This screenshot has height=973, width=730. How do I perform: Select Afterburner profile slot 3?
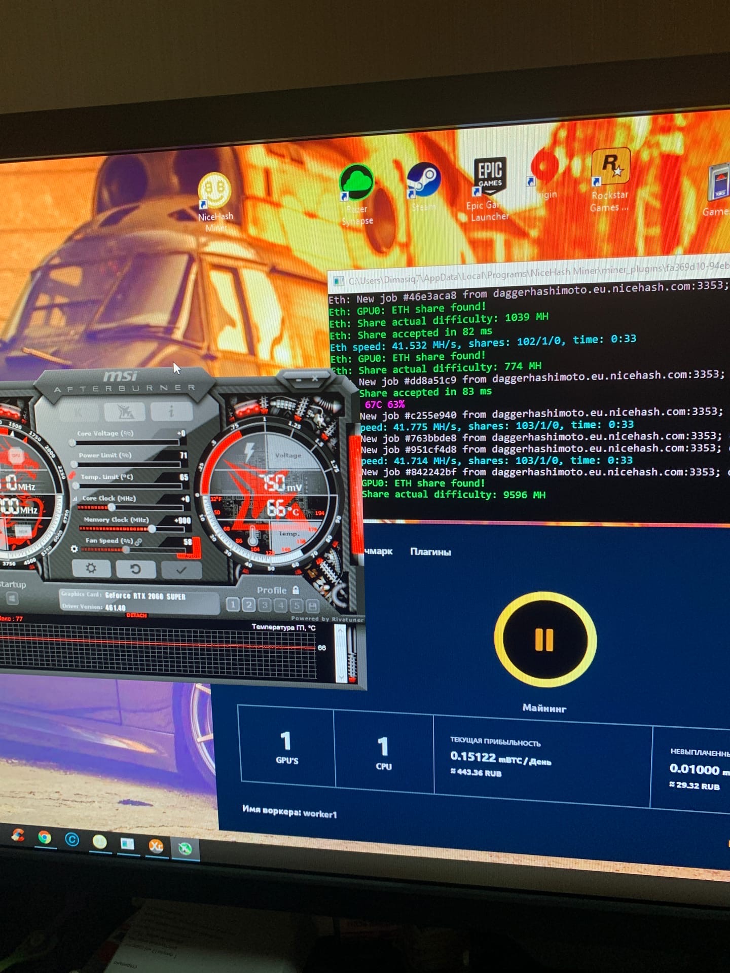tap(265, 605)
